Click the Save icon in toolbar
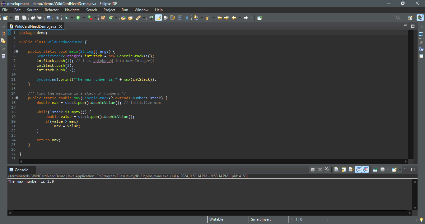This screenshot has height=224, width=425. tap(17, 18)
